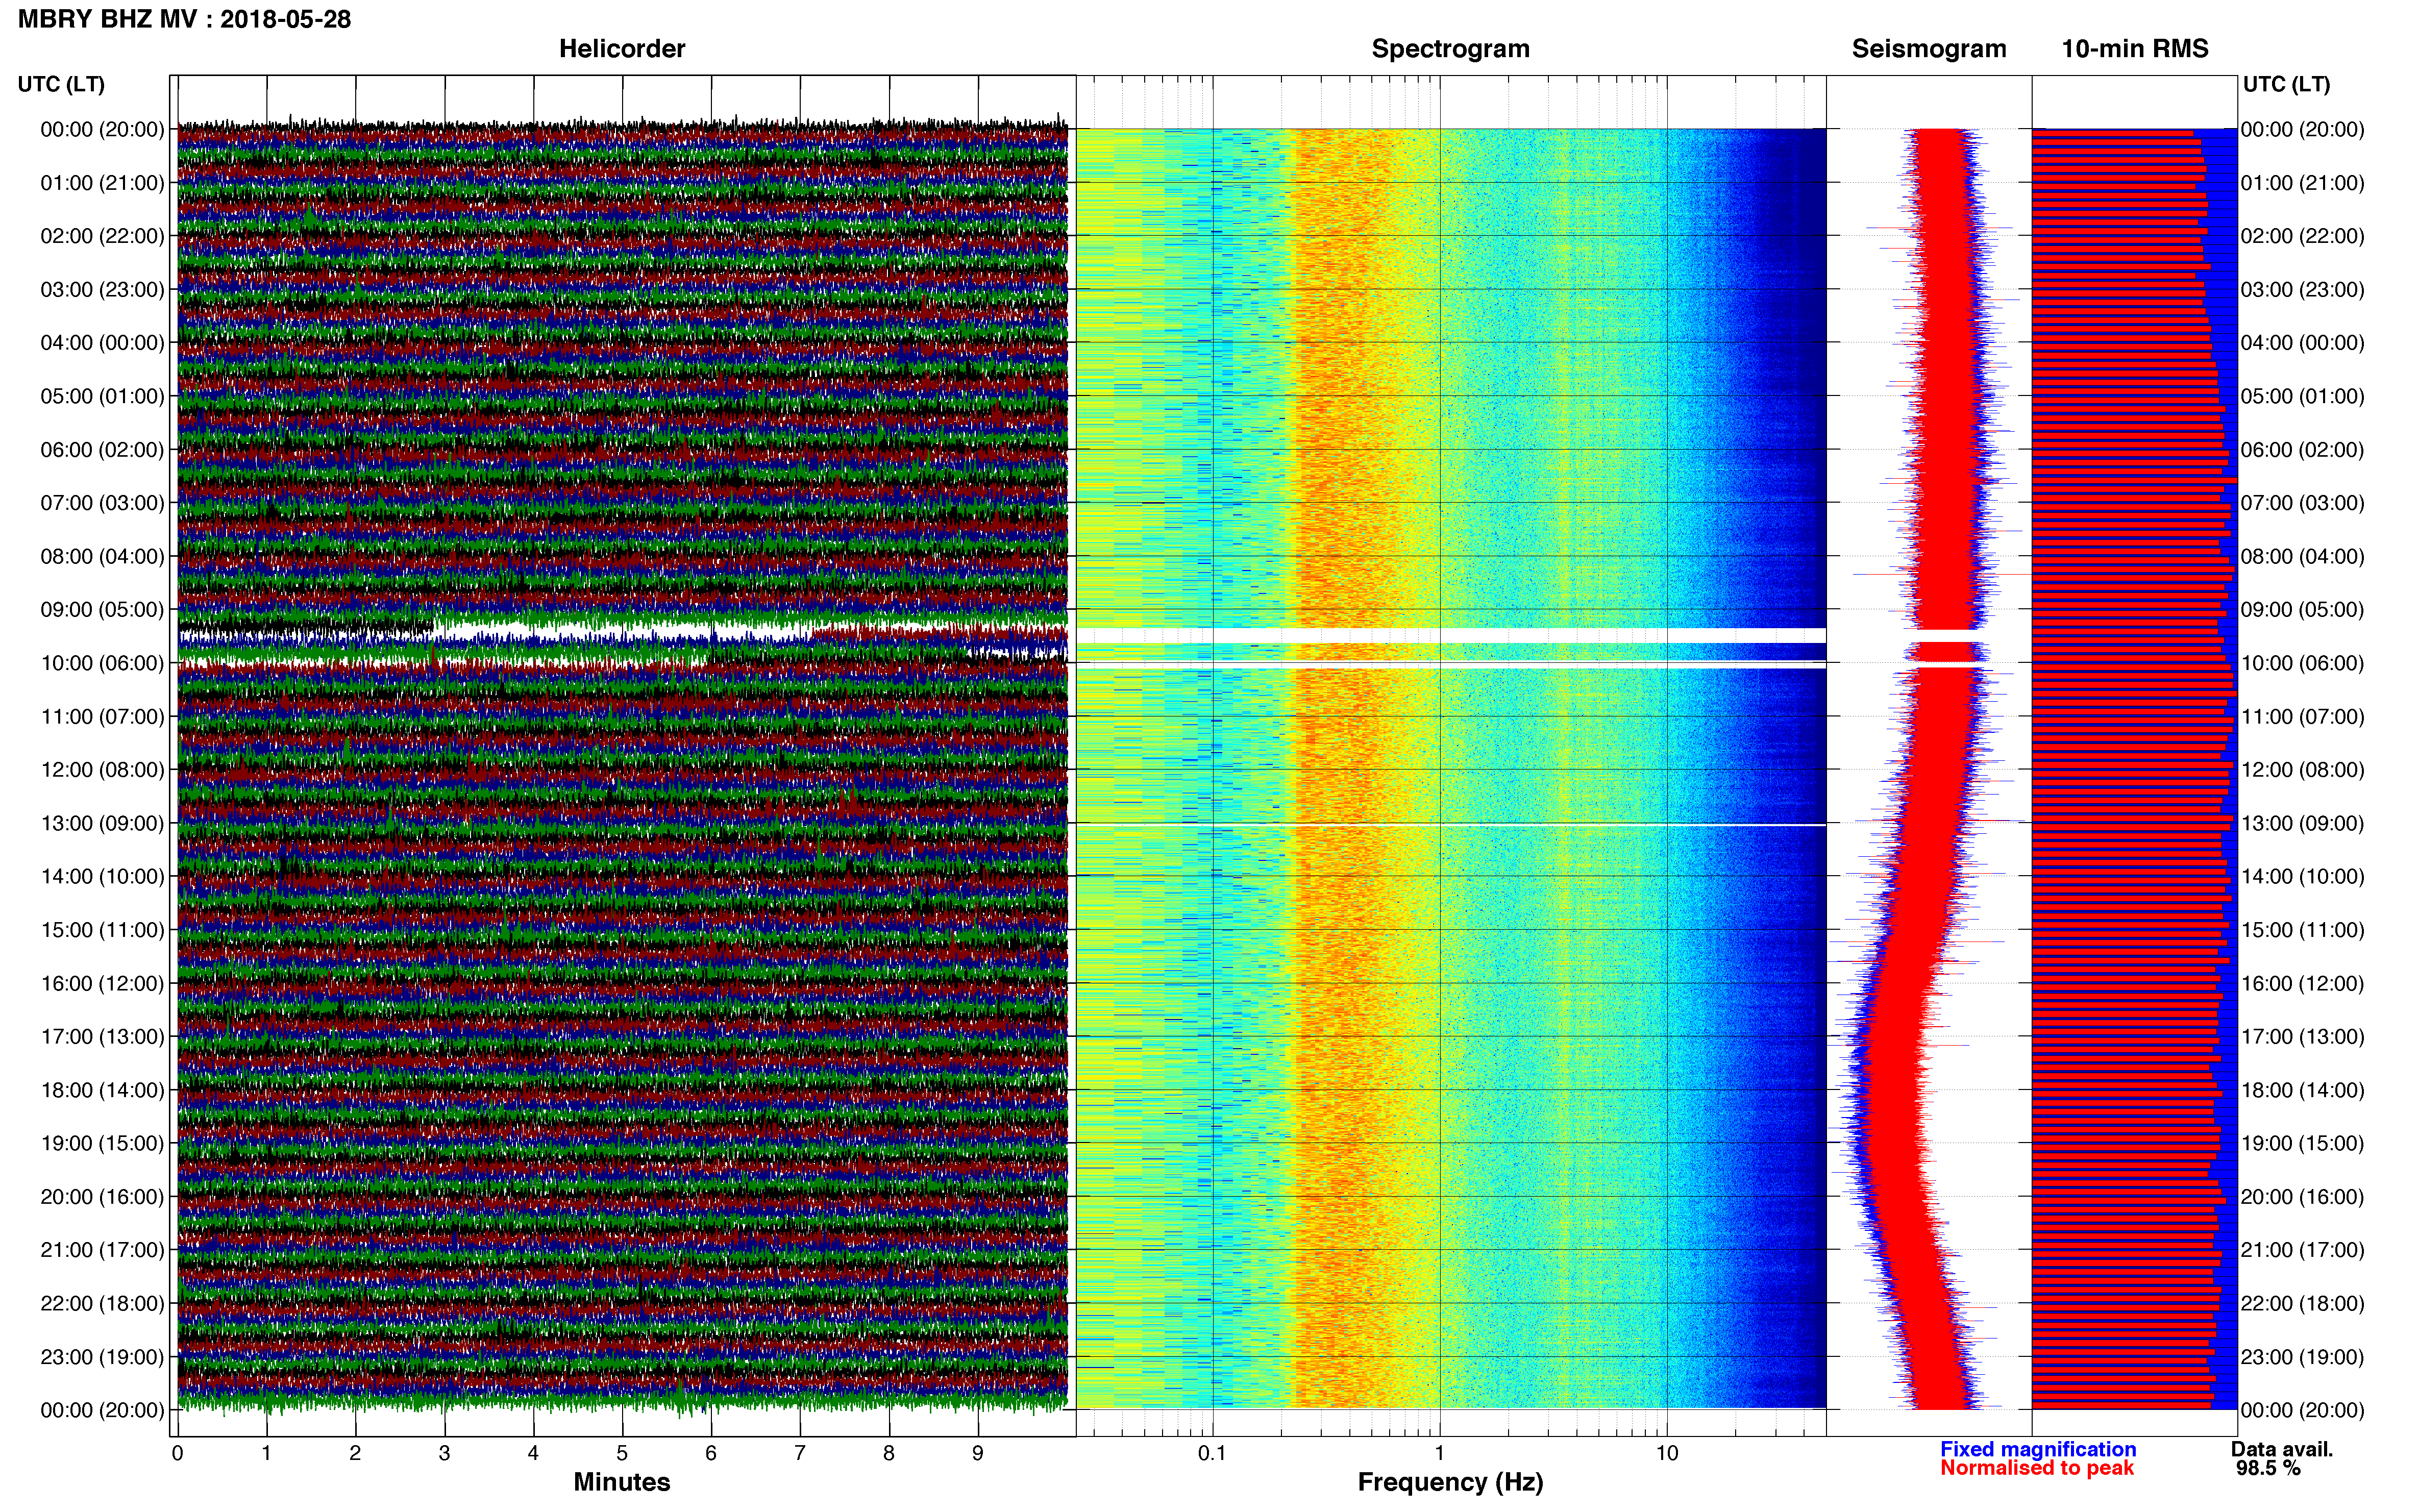Click the left '17:00 (13:00)' time label
The width and height of the screenshot is (2419, 1512).
click(x=102, y=1037)
